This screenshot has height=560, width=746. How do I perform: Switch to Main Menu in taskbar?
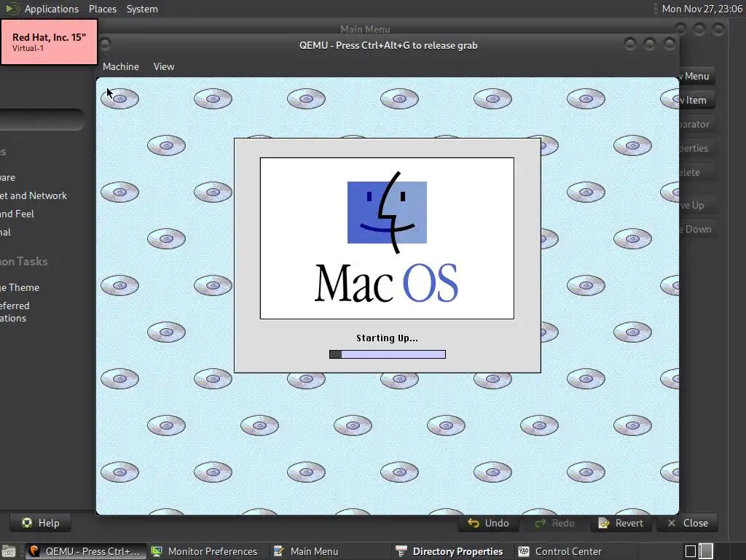click(306, 551)
